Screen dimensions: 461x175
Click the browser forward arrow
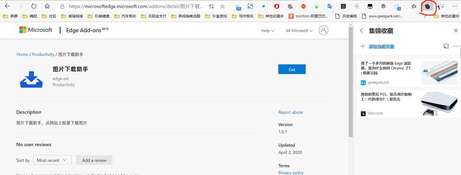point(20,6)
